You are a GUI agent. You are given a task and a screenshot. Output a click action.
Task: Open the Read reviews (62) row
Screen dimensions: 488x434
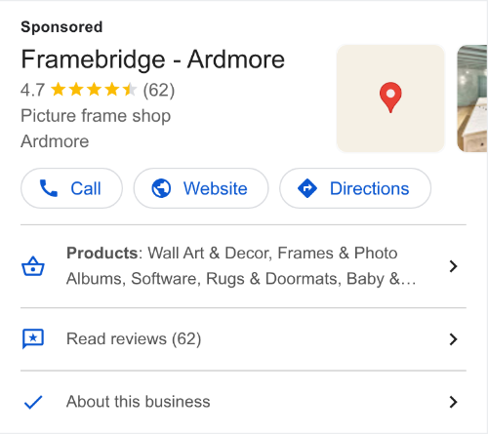tap(243, 339)
